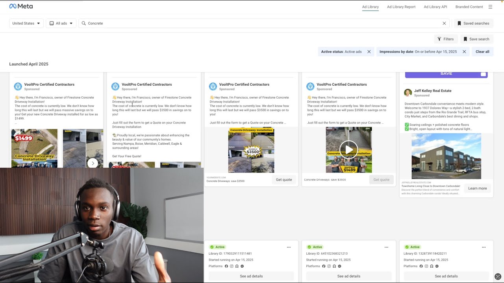Click Messenger platform icon on ad 645102368321213
The height and width of the screenshot is (283, 504).
pyautogui.click(x=339, y=266)
